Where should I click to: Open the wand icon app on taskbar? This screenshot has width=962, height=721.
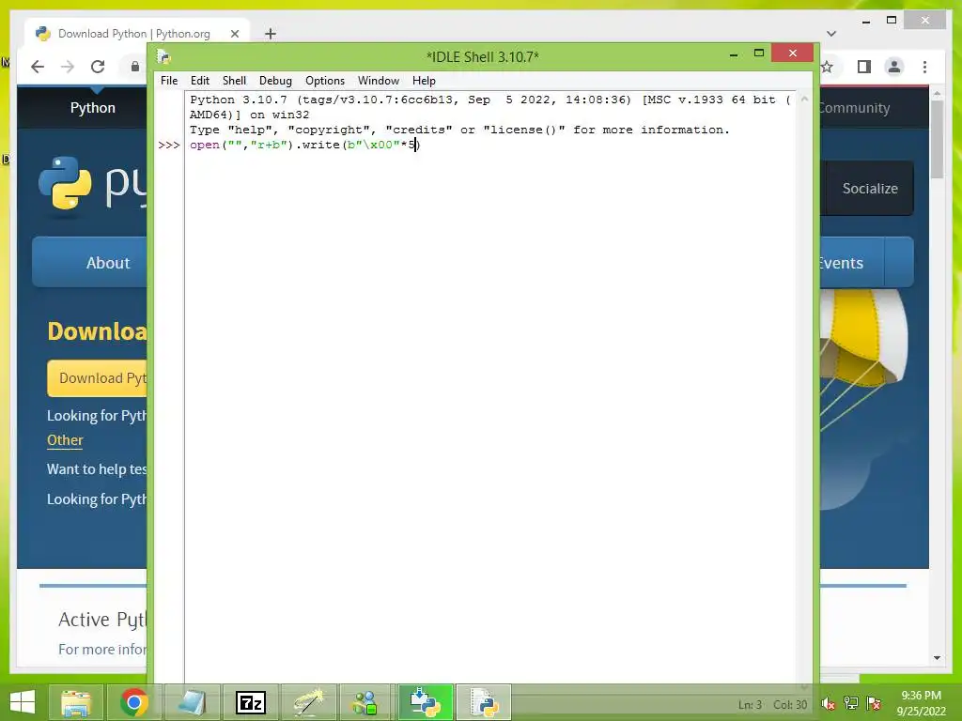308,702
